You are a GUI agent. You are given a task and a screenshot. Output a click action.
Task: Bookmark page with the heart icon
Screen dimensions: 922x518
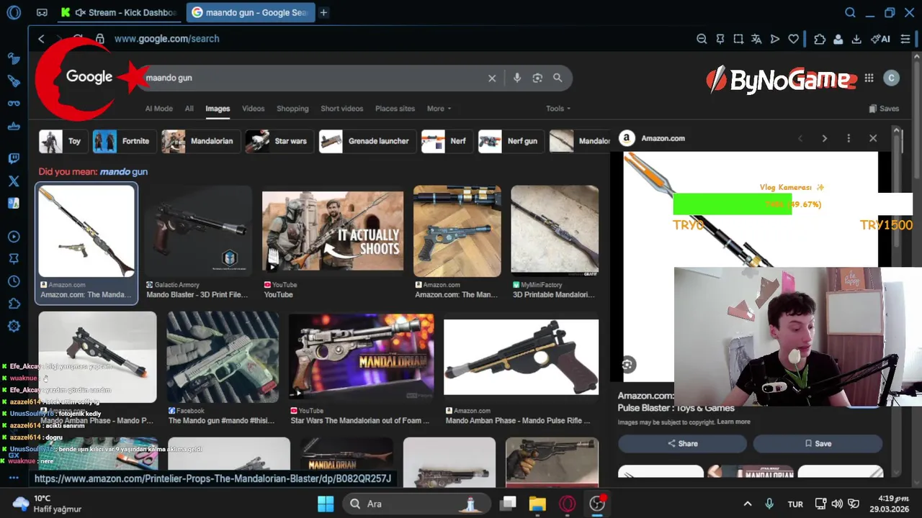point(793,39)
